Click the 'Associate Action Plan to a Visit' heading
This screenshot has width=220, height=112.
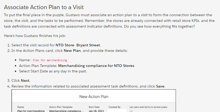click(44, 7)
